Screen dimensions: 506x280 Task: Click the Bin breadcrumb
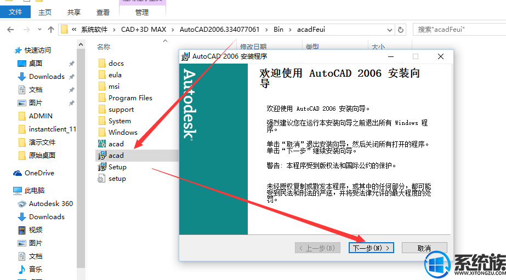pyautogui.click(x=278, y=30)
